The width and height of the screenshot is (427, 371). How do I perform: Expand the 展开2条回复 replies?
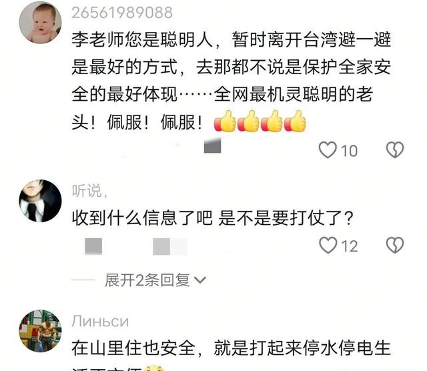click(x=155, y=280)
